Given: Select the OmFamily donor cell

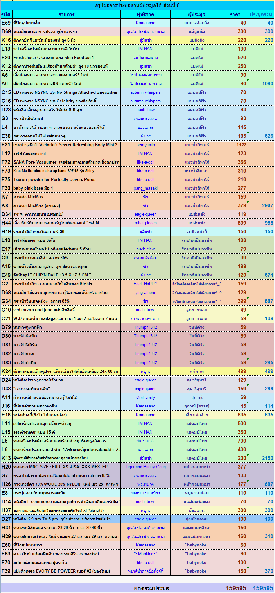Looking at the screenshot, I should (146, 397).
